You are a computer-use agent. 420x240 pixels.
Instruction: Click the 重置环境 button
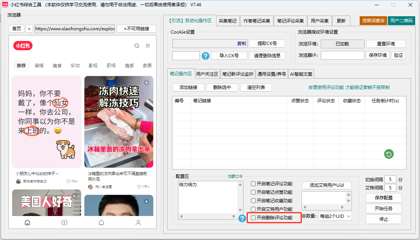386,44
